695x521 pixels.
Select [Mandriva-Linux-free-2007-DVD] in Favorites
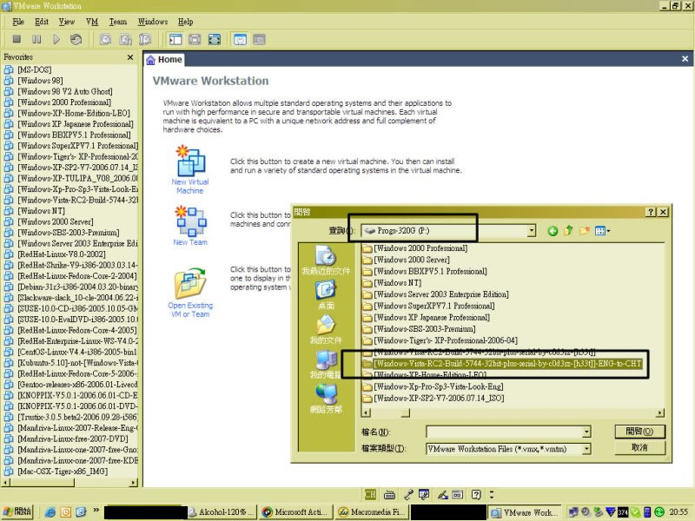72,439
